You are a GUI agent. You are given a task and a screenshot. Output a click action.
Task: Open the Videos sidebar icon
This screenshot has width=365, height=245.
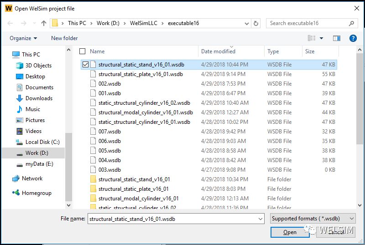[20, 131]
